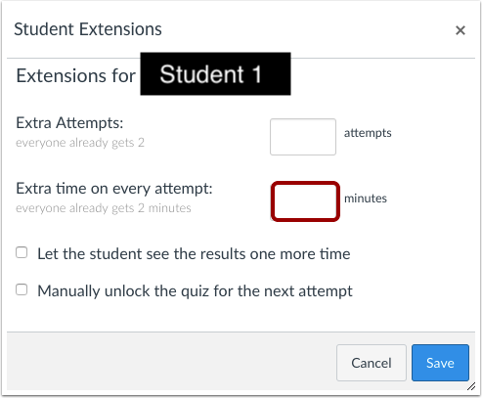482x398 pixels.
Task: Click the 'Extra Attempts:' label
Action: pyautogui.click(x=69, y=123)
